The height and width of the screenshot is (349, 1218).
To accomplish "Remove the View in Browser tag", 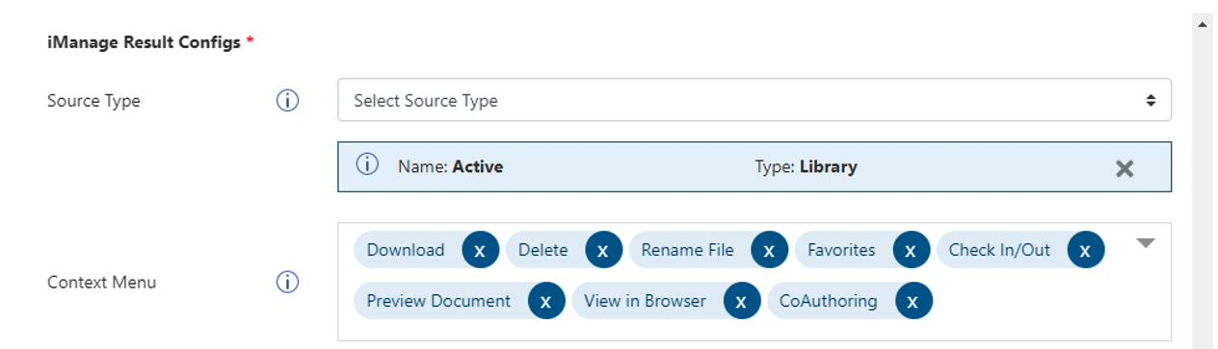I will (x=741, y=301).
